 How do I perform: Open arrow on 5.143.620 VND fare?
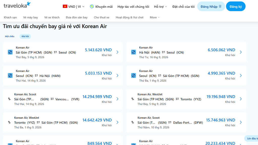pyautogui.click(x=117, y=52)
